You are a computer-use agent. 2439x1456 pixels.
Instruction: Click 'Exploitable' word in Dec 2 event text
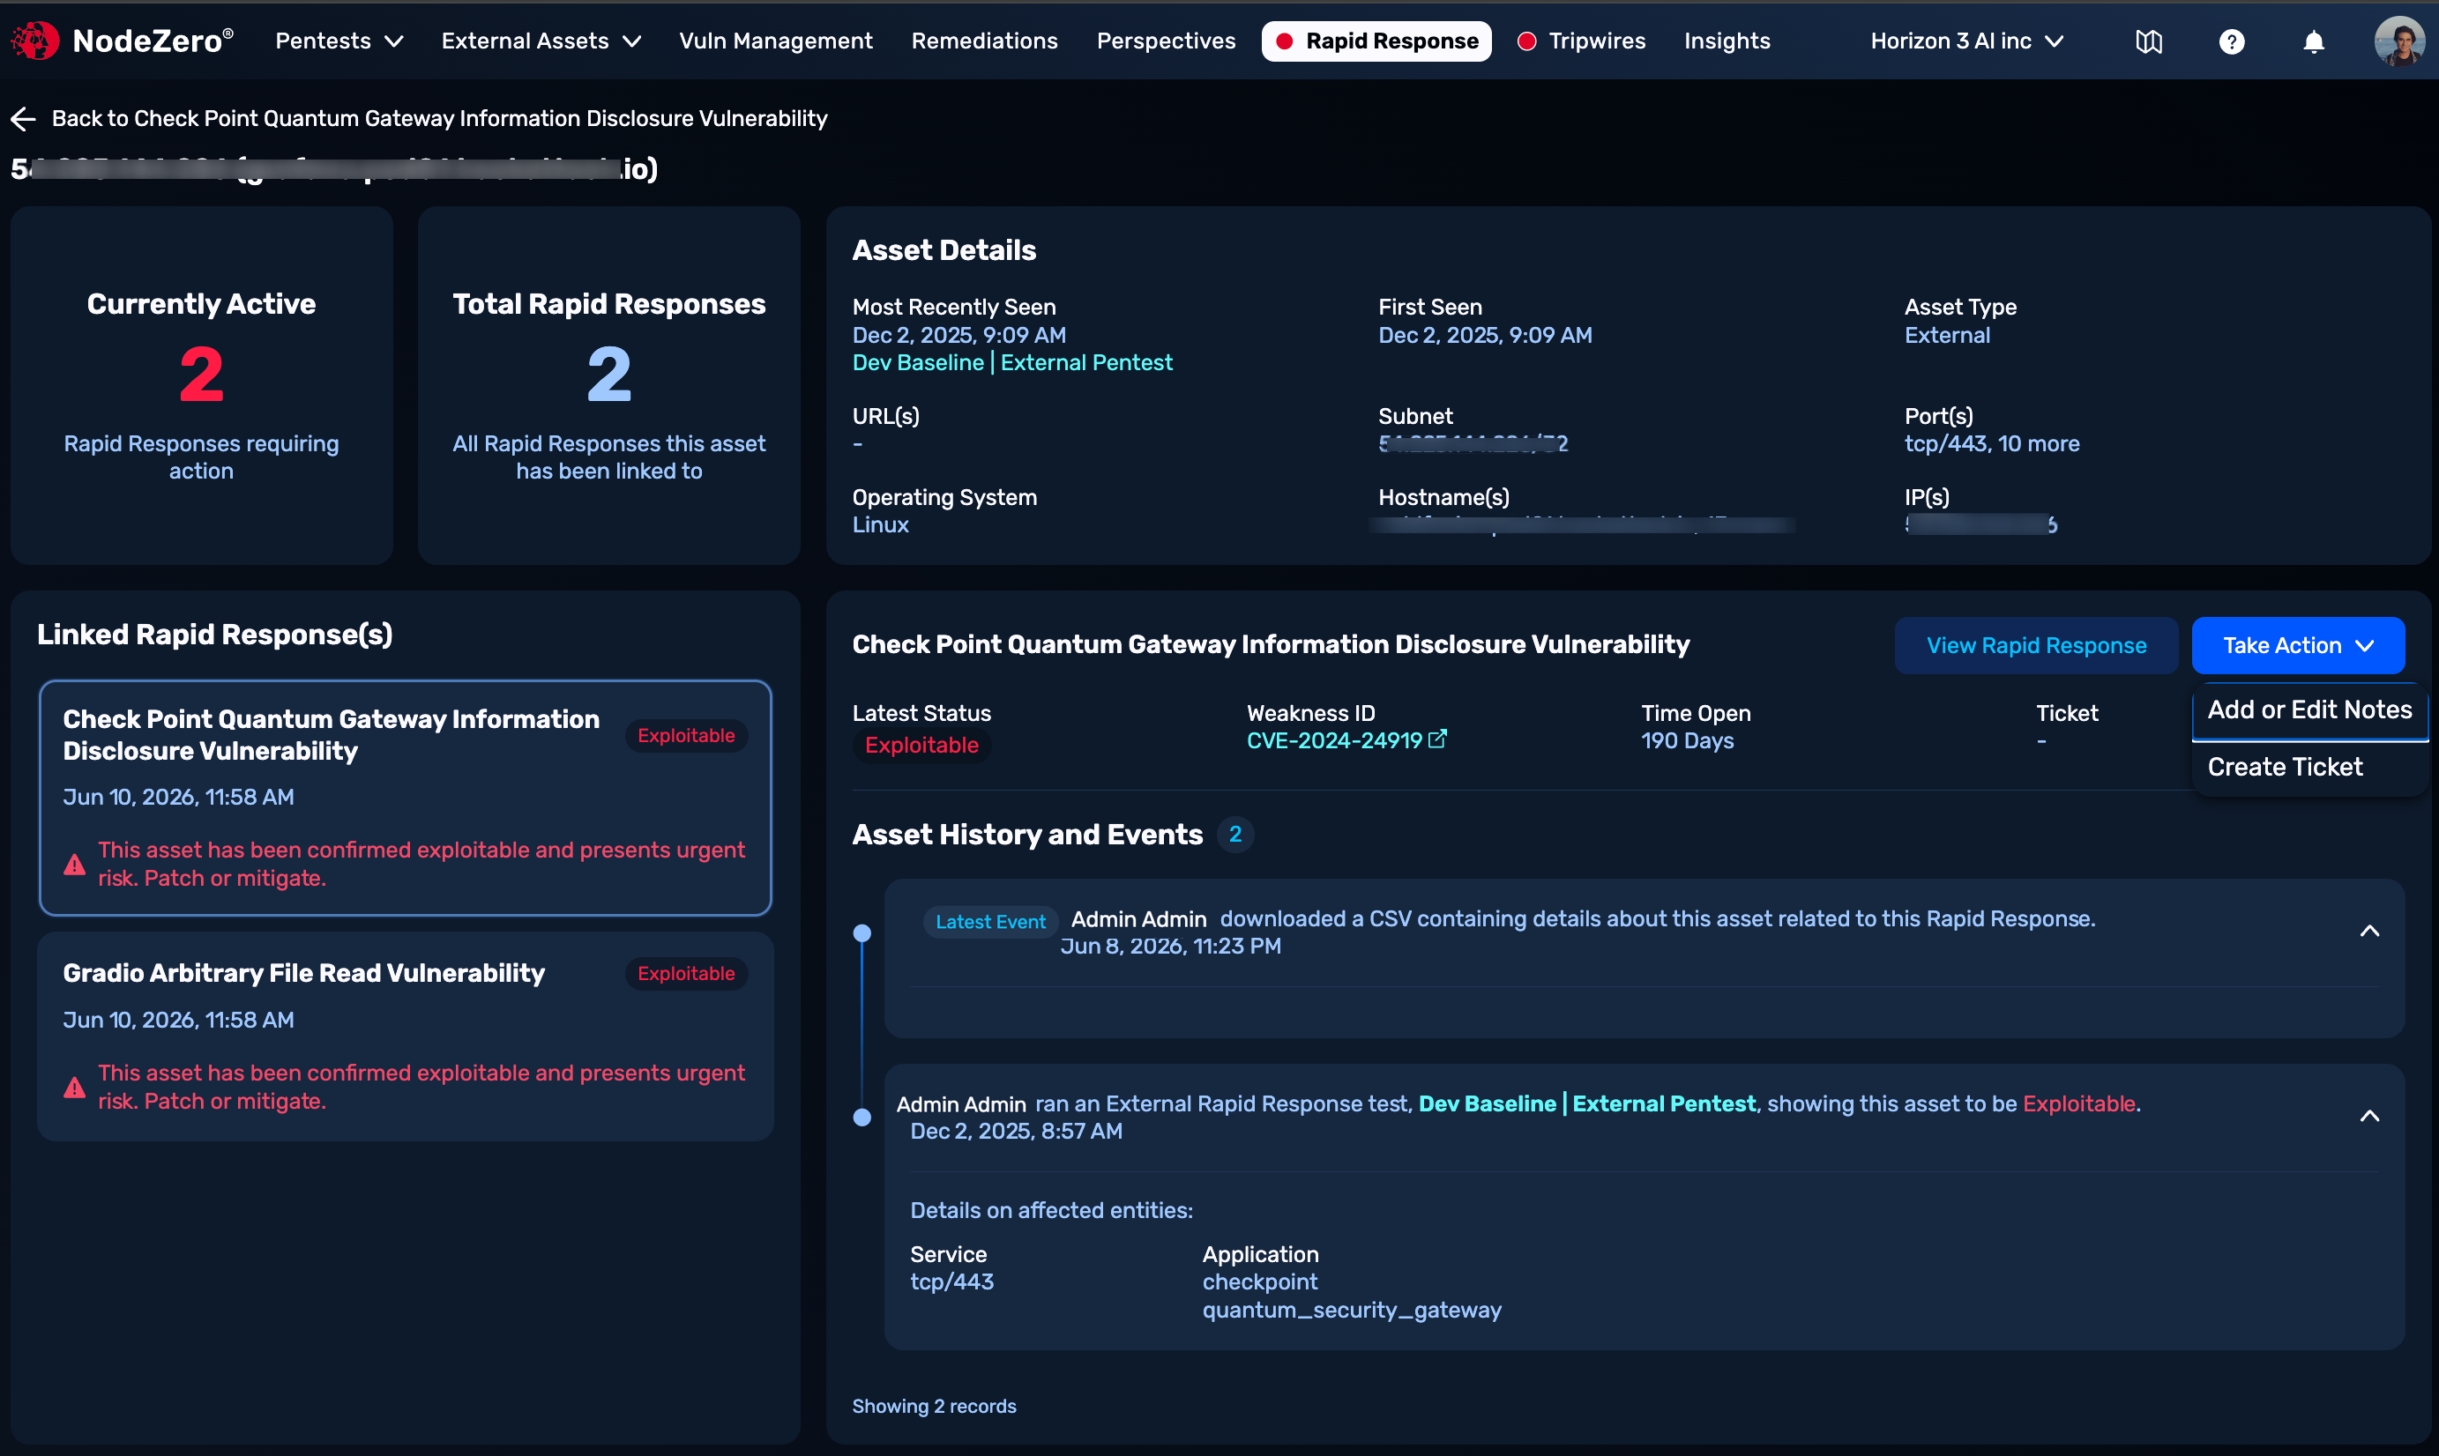(2077, 1103)
